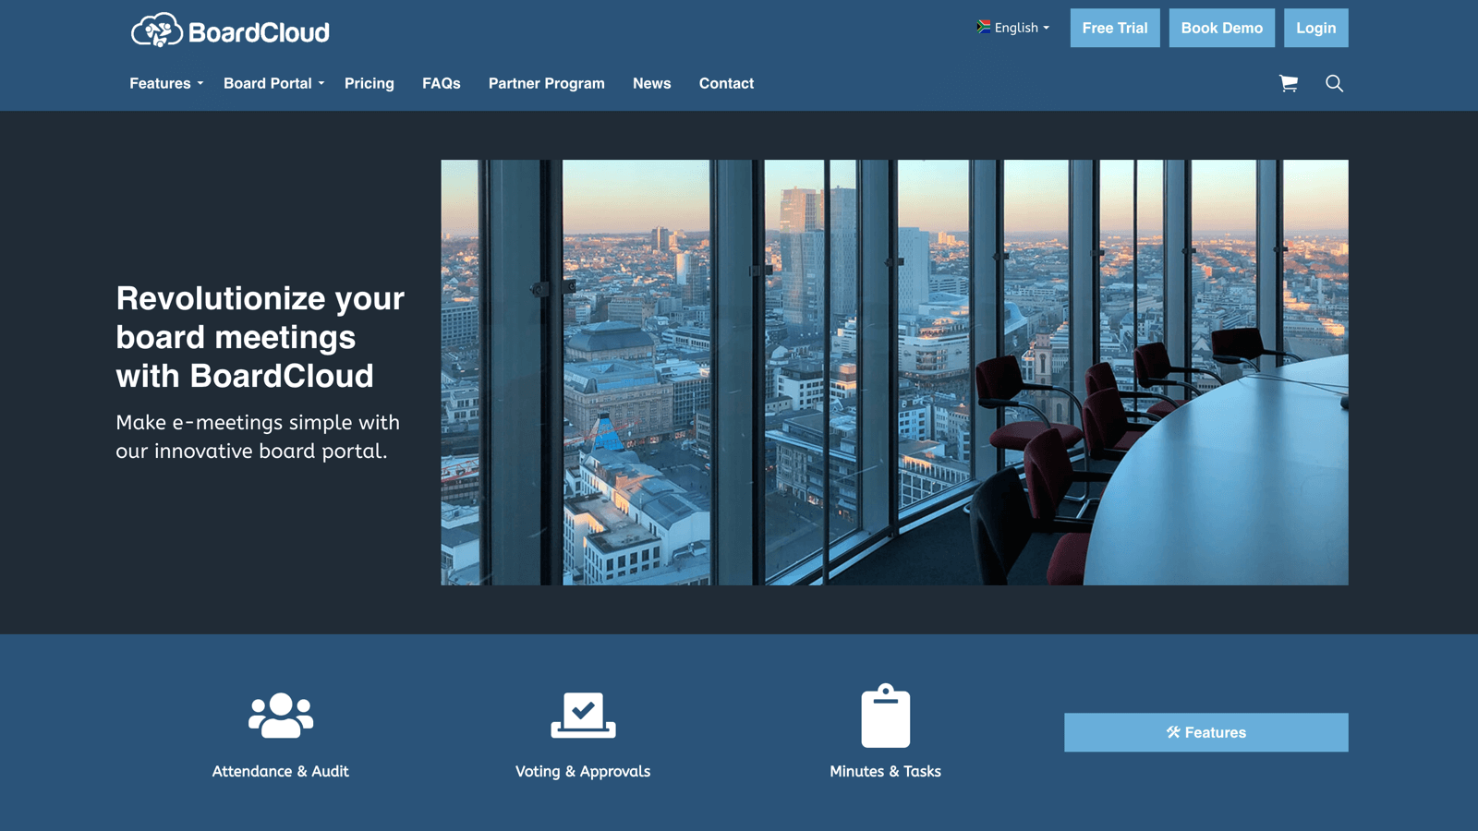Click the Book Demo button

[x=1221, y=28]
